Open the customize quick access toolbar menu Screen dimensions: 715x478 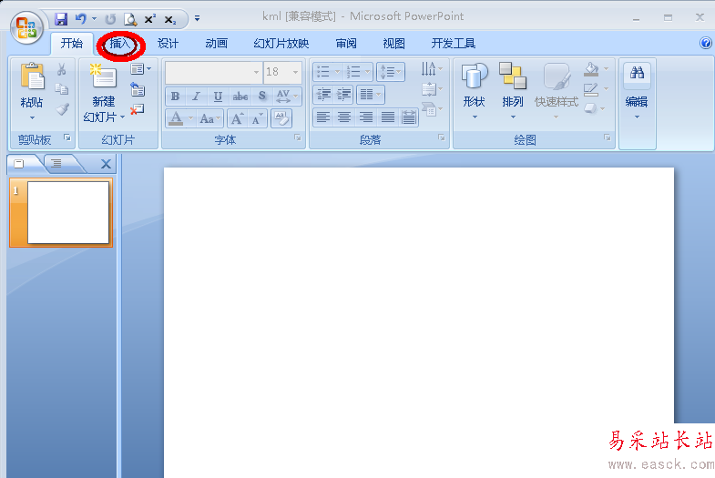[x=197, y=19]
